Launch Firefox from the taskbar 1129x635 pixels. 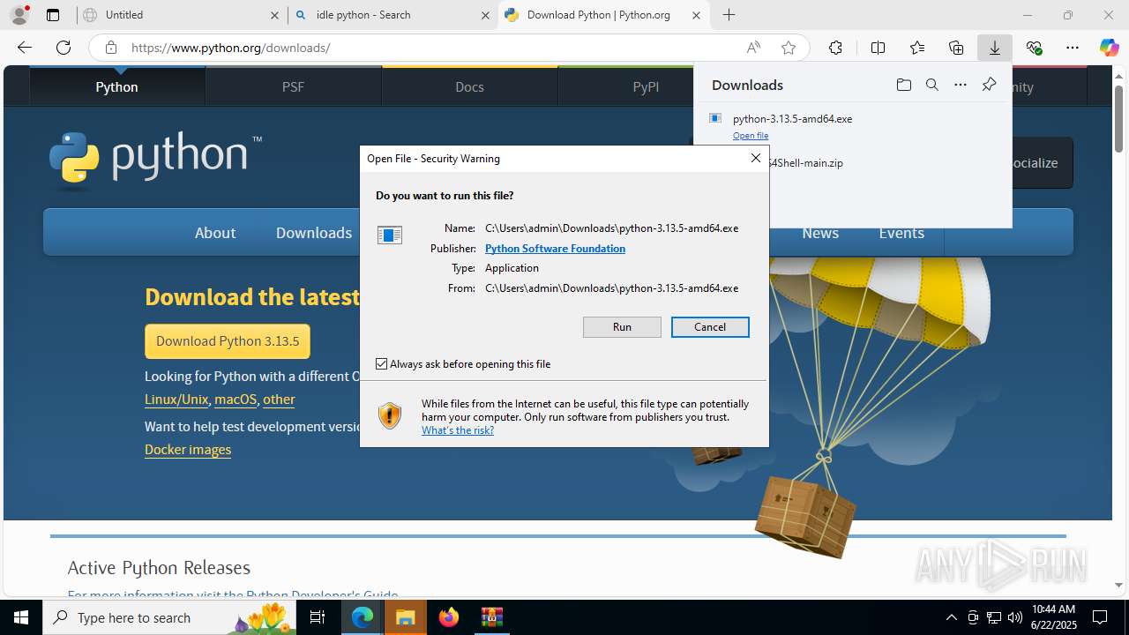pos(448,617)
